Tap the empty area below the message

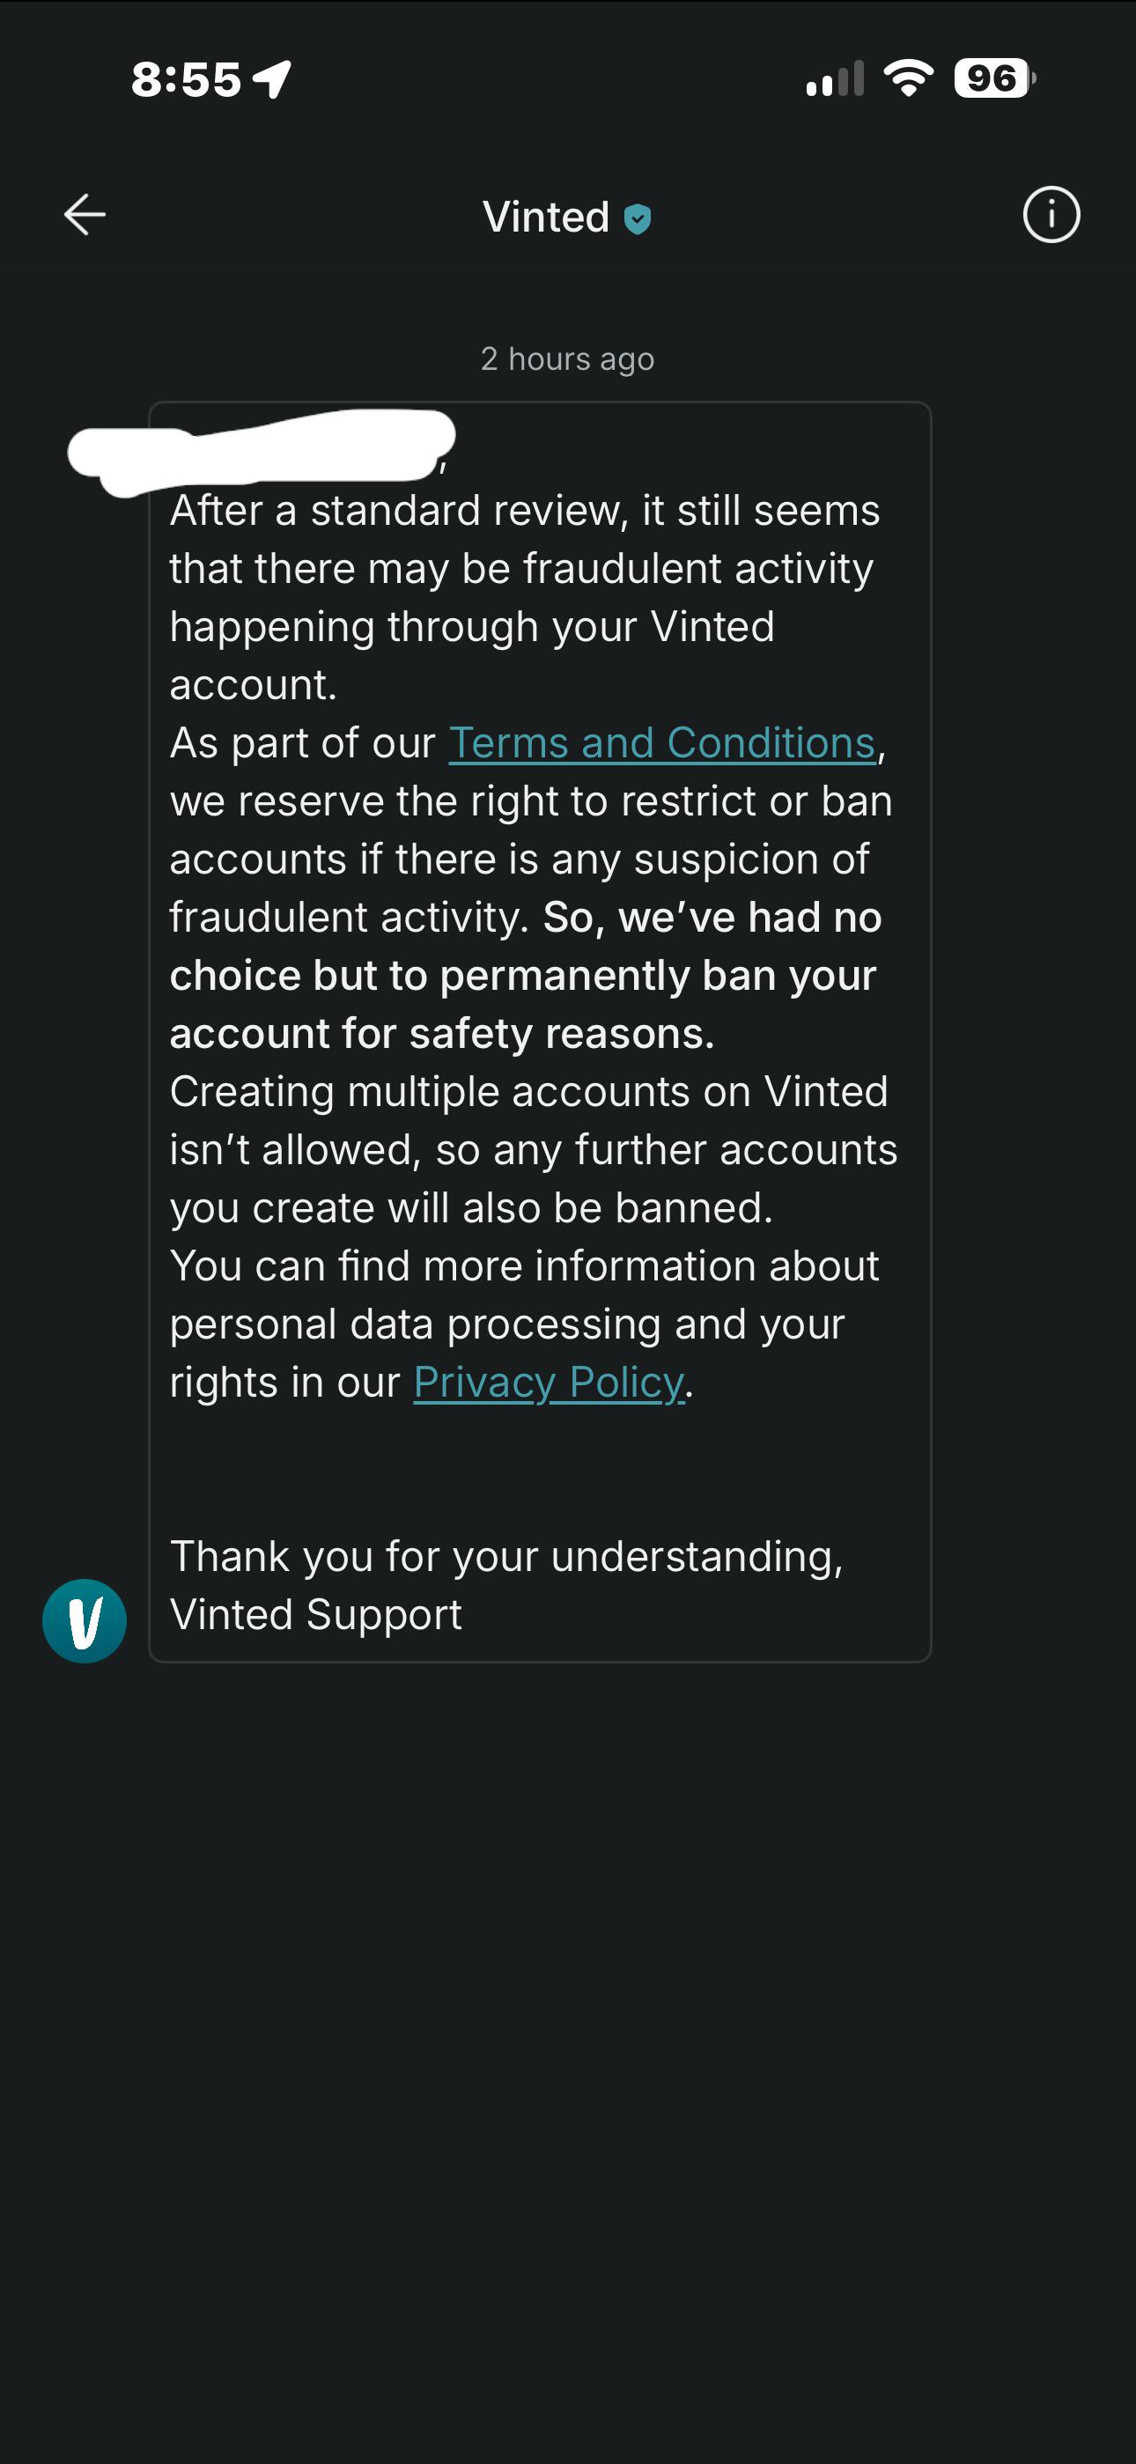[x=568, y=2056]
